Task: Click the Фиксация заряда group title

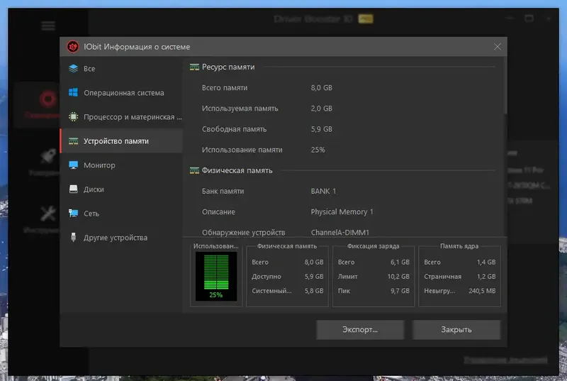Action: pyautogui.click(x=374, y=246)
